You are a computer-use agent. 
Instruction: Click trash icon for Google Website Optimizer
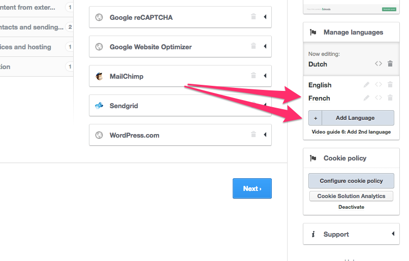(253, 47)
